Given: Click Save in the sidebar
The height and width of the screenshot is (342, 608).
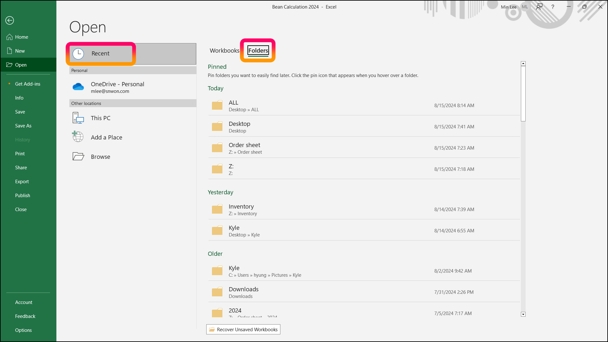Looking at the screenshot, I should click(x=29, y=112).
